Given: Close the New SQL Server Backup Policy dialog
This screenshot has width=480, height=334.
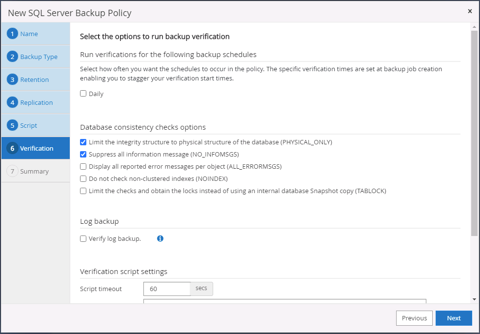Looking at the screenshot, I should 470,11.
